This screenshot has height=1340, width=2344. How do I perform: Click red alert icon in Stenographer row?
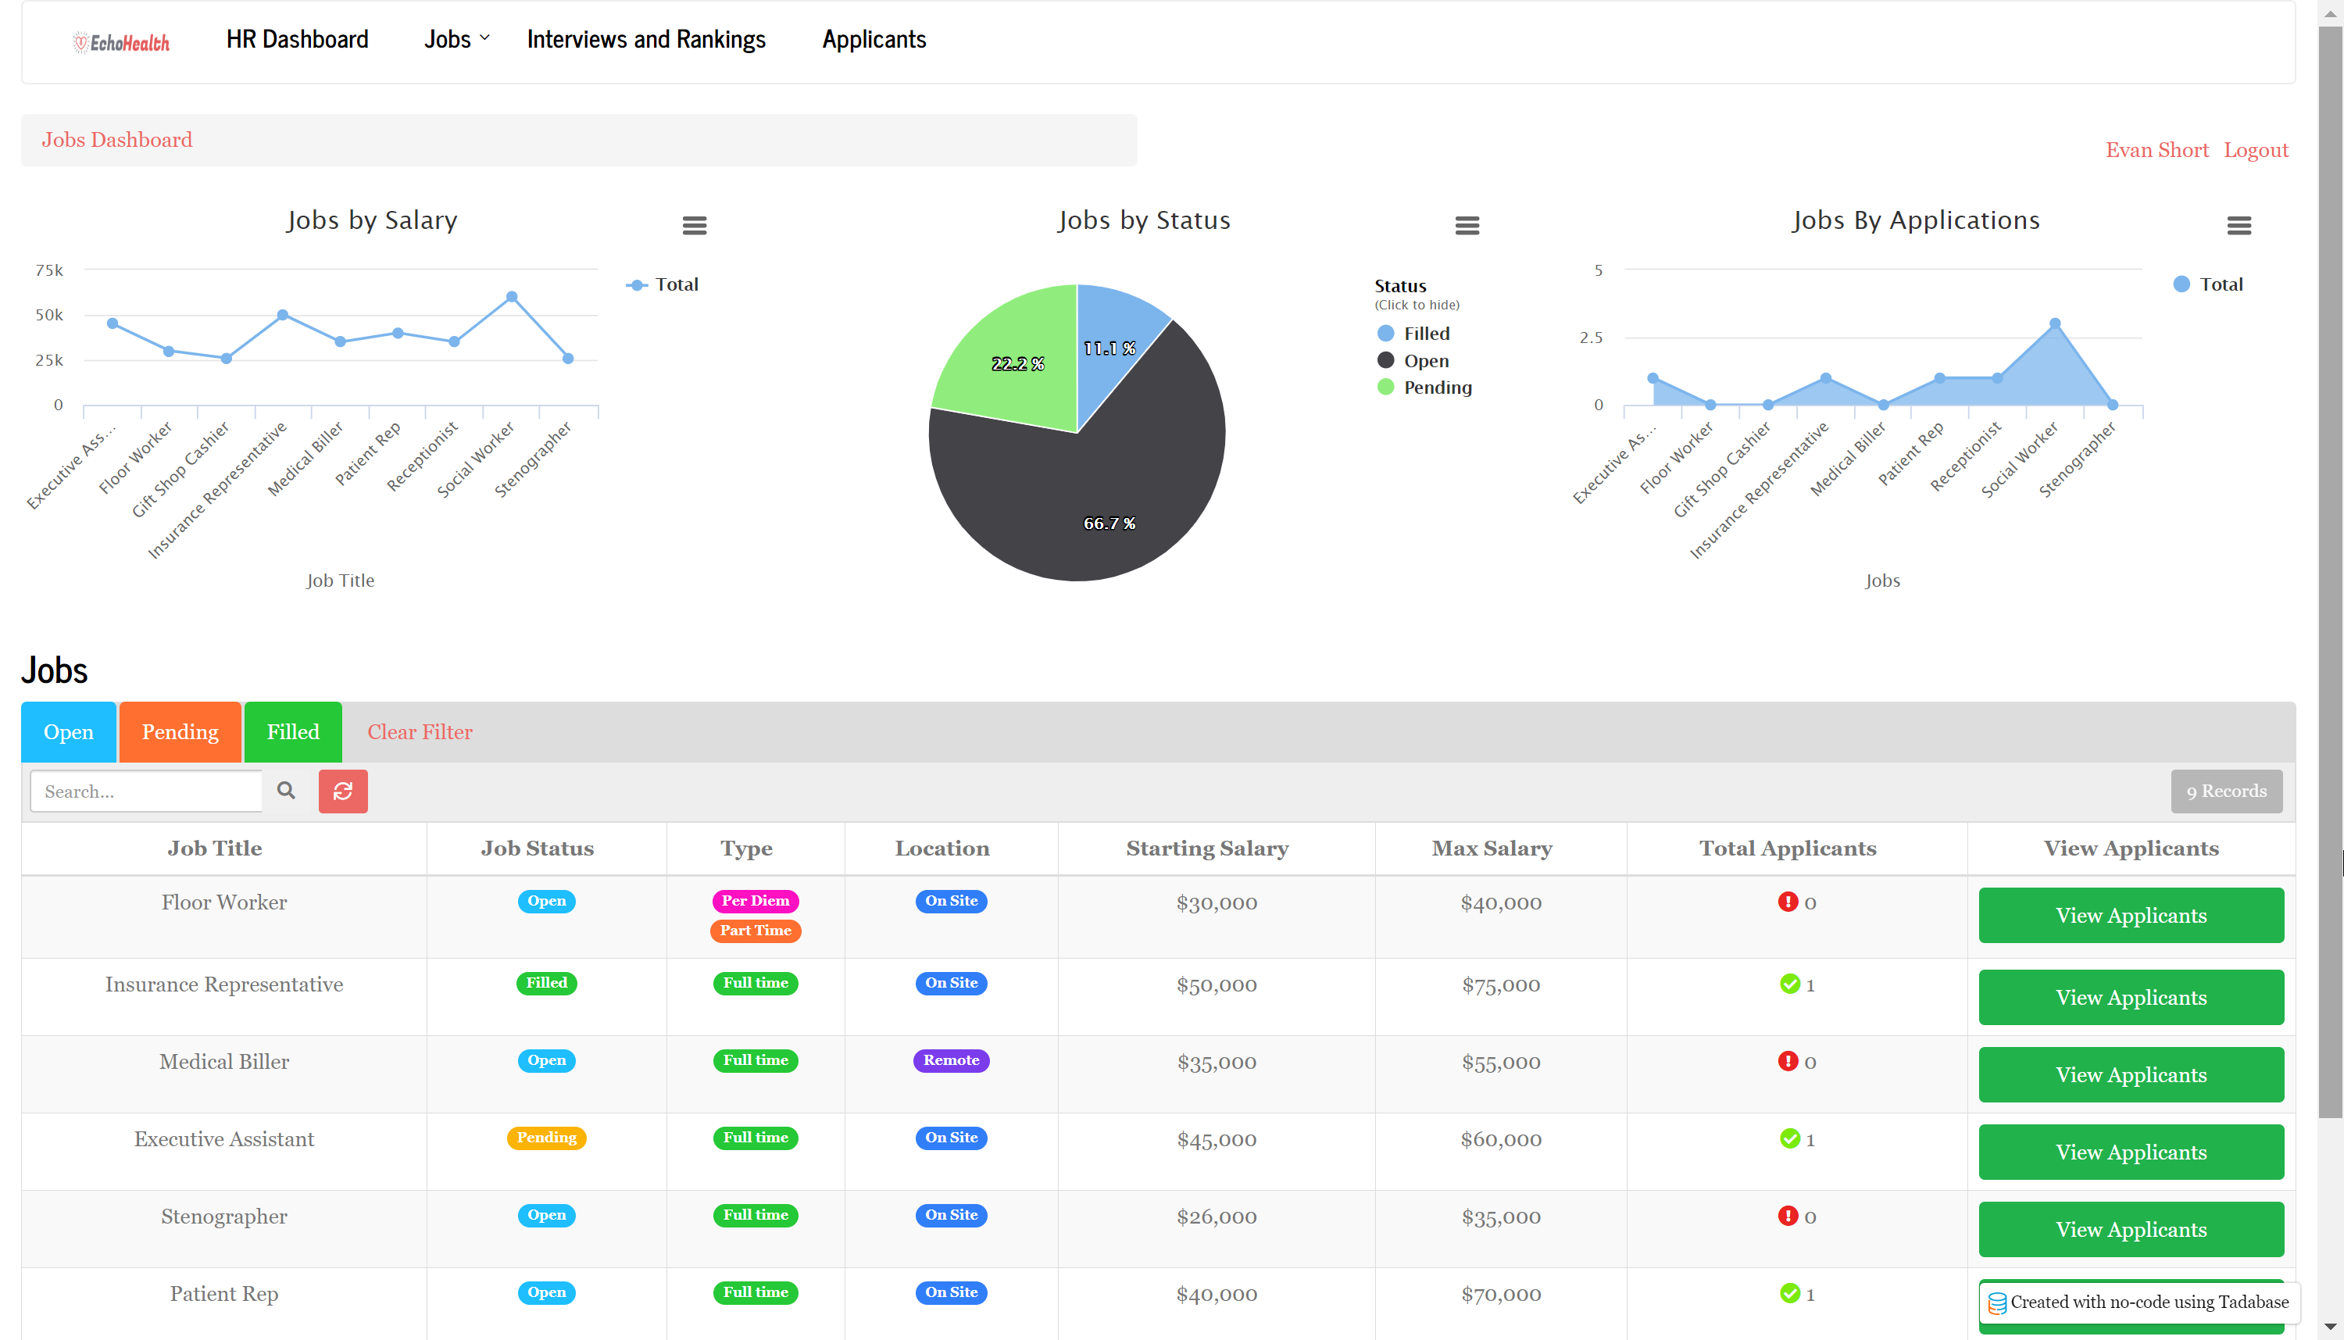coord(1788,1216)
